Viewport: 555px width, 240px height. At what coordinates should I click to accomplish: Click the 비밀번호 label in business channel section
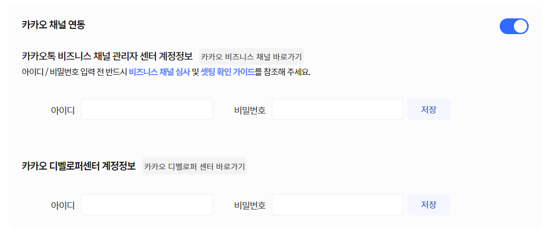[250, 110]
